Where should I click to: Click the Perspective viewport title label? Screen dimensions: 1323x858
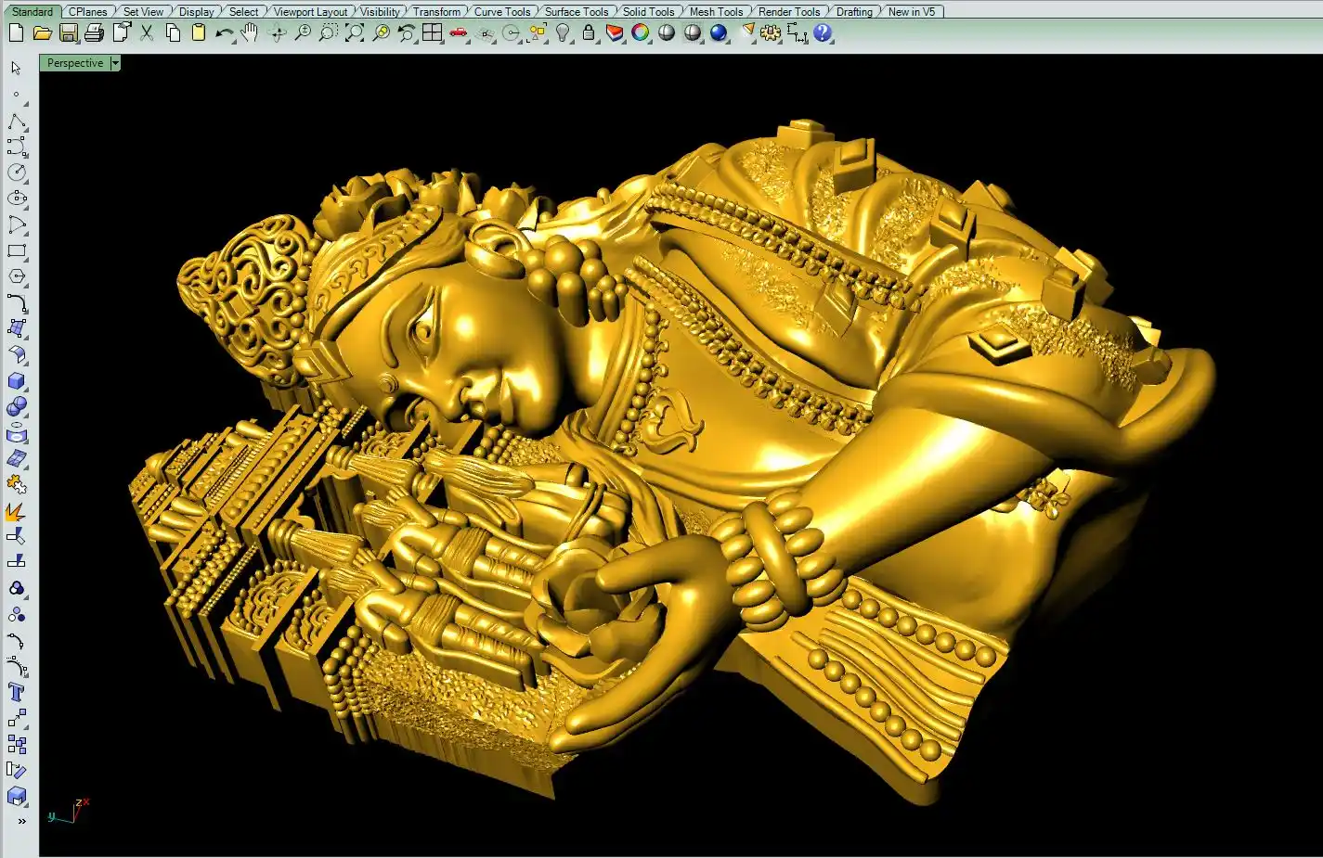point(75,63)
